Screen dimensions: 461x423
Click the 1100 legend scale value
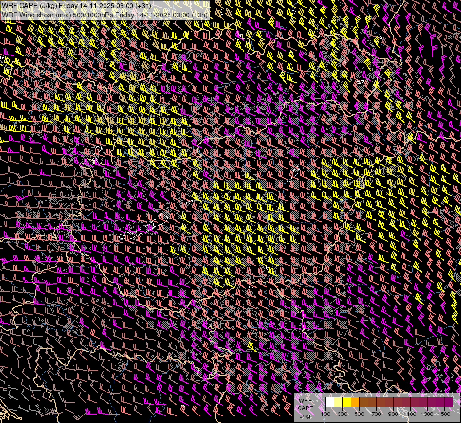pyautogui.click(x=410, y=414)
